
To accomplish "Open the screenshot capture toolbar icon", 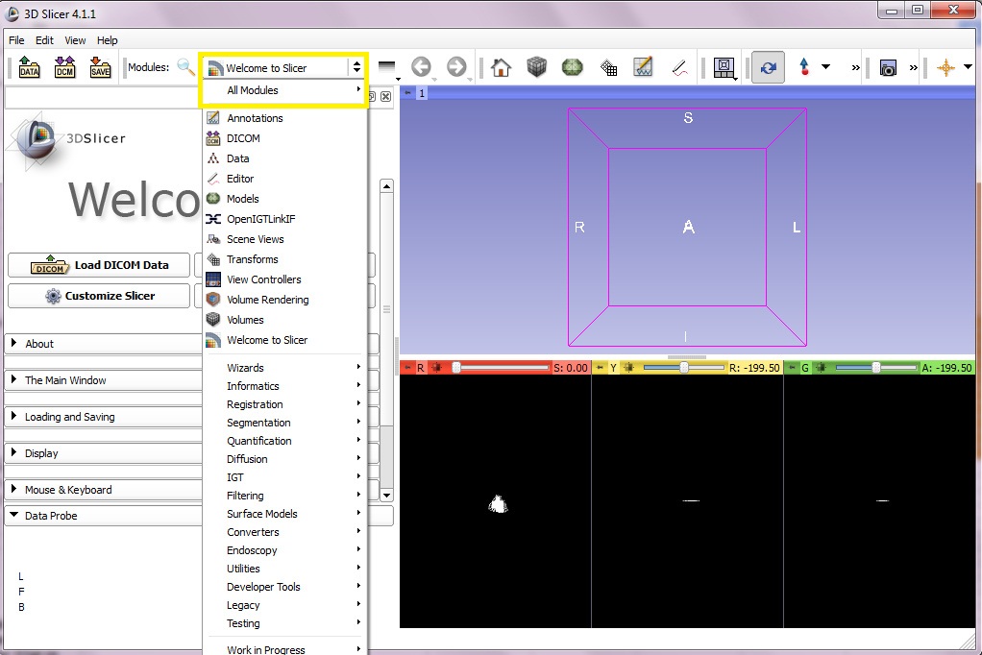I will (x=886, y=67).
